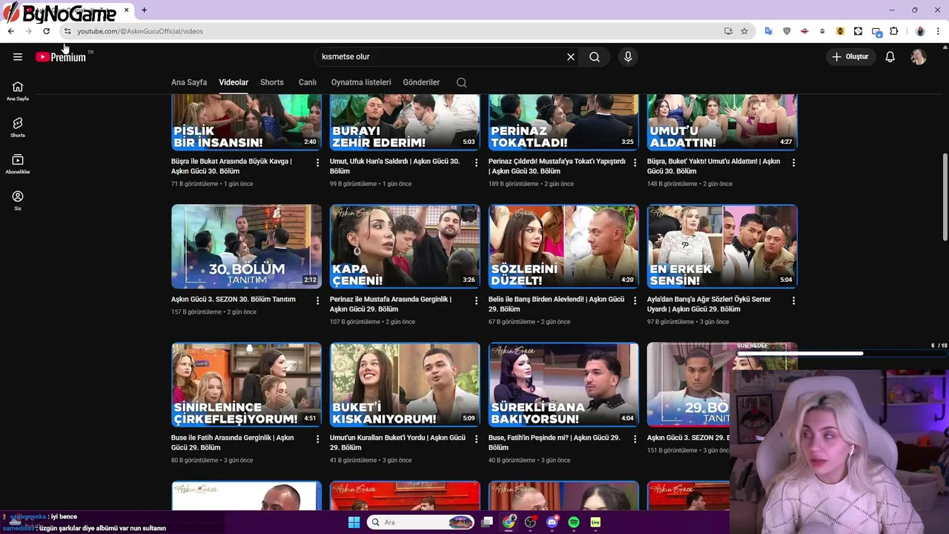
Task: Open Chrome three-dot menu
Action: coord(939,31)
